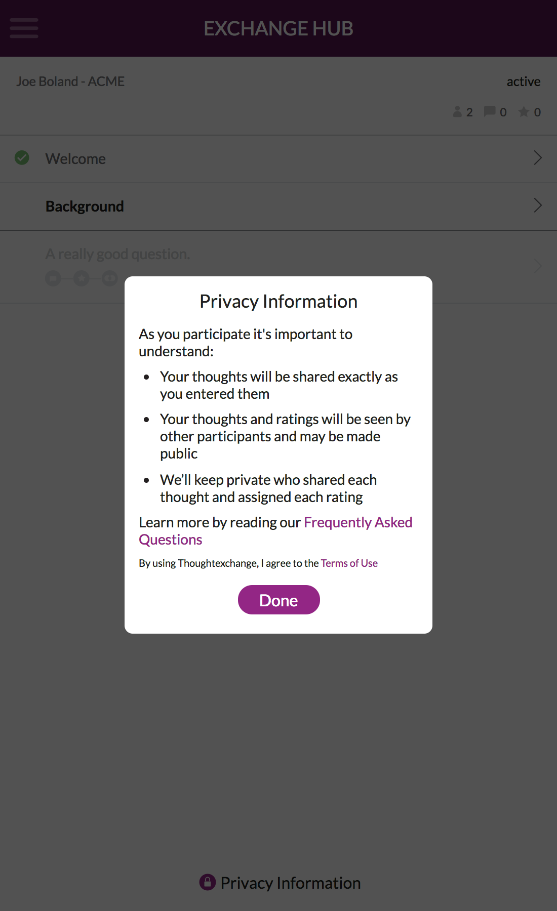Select the Background section item

tap(278, 206)
